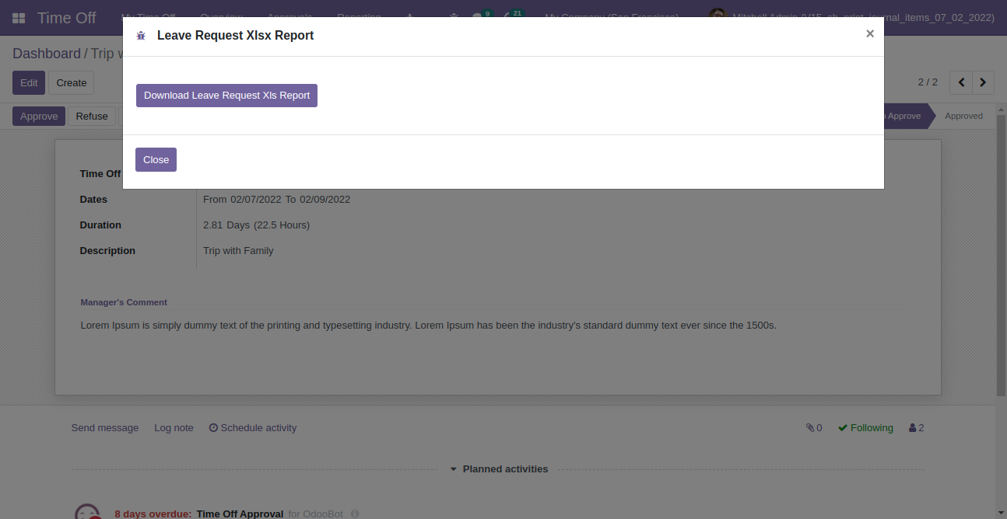Close the dialog using the × icon

pyautogui.click(x=870, y=33)
